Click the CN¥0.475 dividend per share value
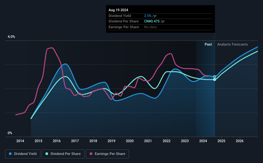The image size is (263, 163). click(152, 21)
